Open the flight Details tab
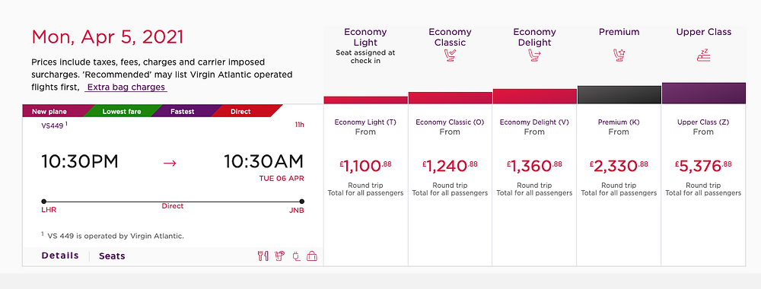761x289 pixels. [60, 256]
